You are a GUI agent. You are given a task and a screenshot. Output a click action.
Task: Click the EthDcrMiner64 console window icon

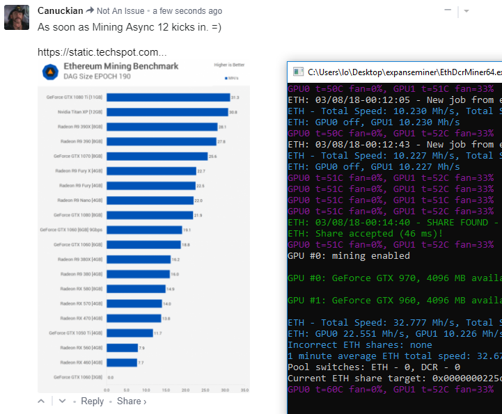[x=299, y=72]
